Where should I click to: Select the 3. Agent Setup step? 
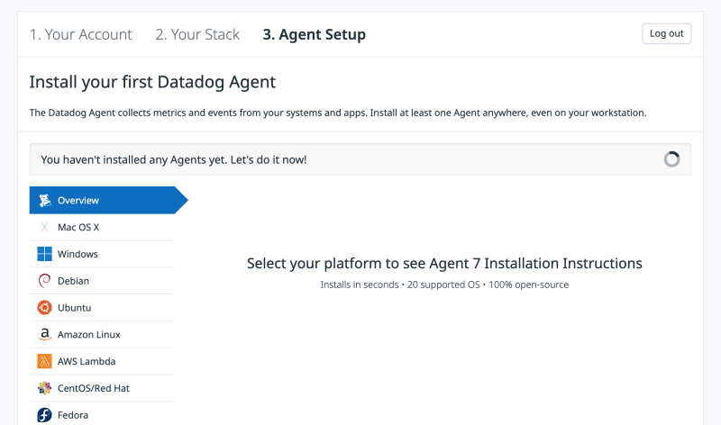314,34
